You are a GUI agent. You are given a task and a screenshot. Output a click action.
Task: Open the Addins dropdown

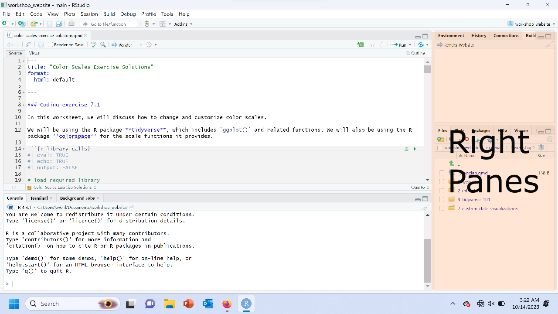[183, 24]
